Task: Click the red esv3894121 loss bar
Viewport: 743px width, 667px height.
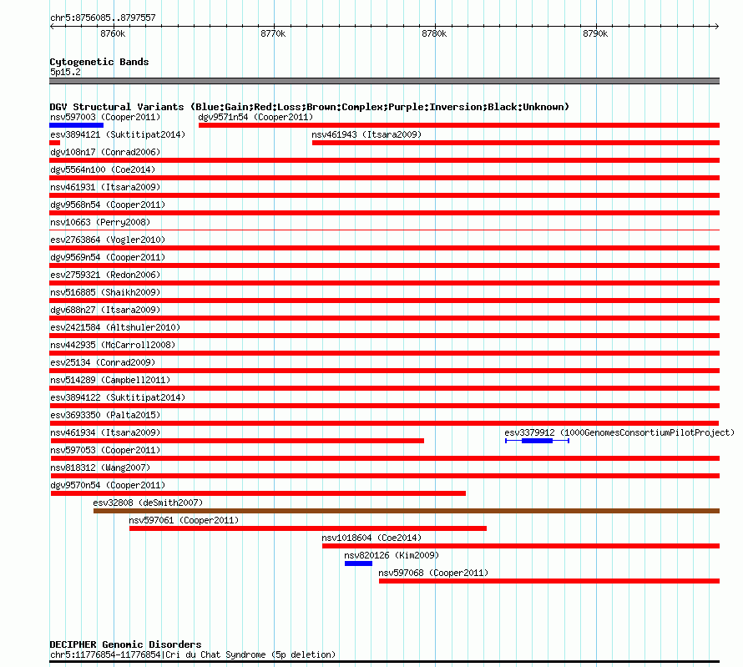Action: point(55,143)
